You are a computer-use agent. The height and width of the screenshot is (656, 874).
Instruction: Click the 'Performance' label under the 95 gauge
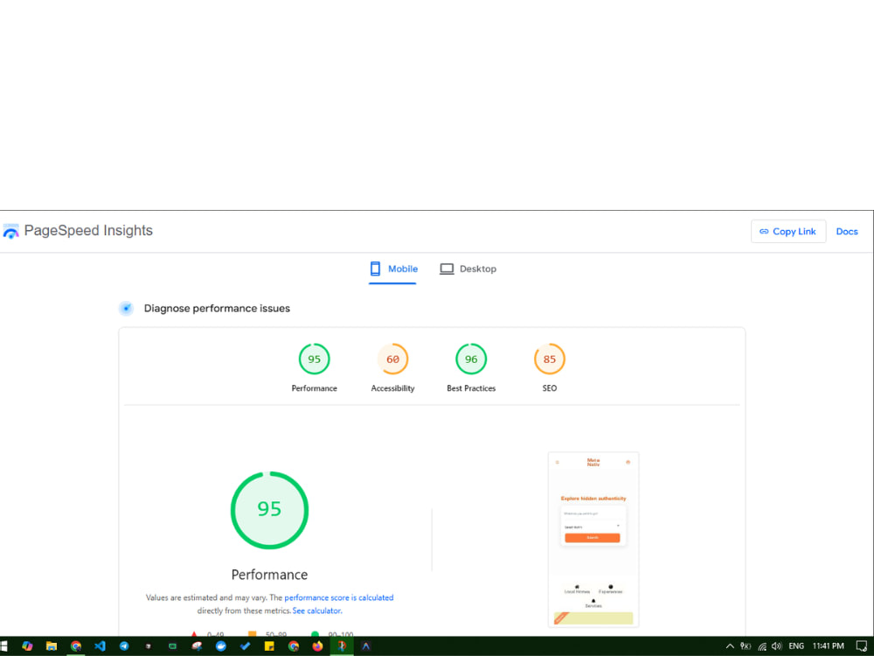click(x=314, y=388)
